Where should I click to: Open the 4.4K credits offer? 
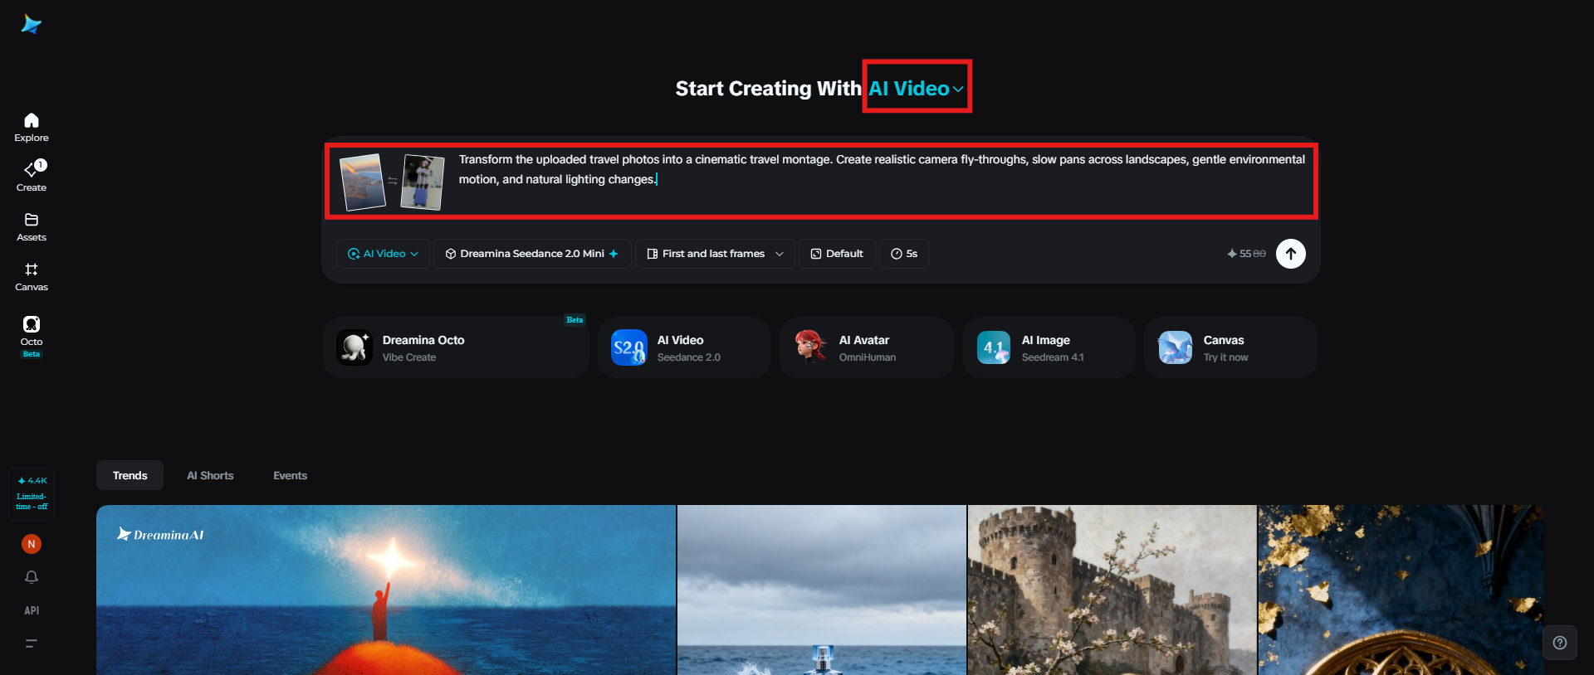pos(32,493)
